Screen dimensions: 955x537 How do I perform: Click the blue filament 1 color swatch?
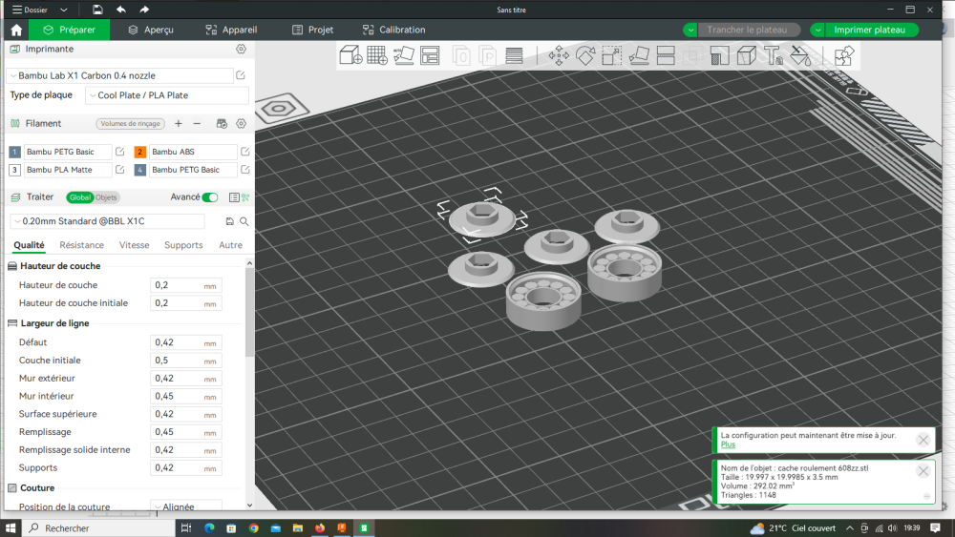[14, 152]
